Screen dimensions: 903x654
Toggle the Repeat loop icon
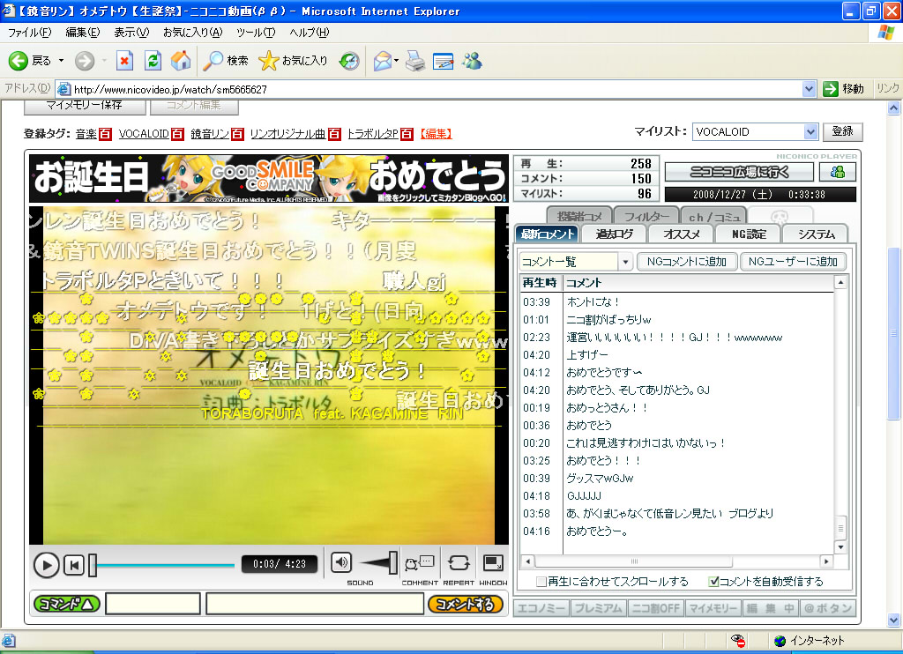pyautogui.click(x=459, y=563)
